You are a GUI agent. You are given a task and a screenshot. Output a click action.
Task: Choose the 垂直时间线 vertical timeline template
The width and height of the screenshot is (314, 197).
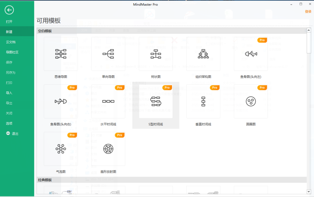tap(203, 101)
